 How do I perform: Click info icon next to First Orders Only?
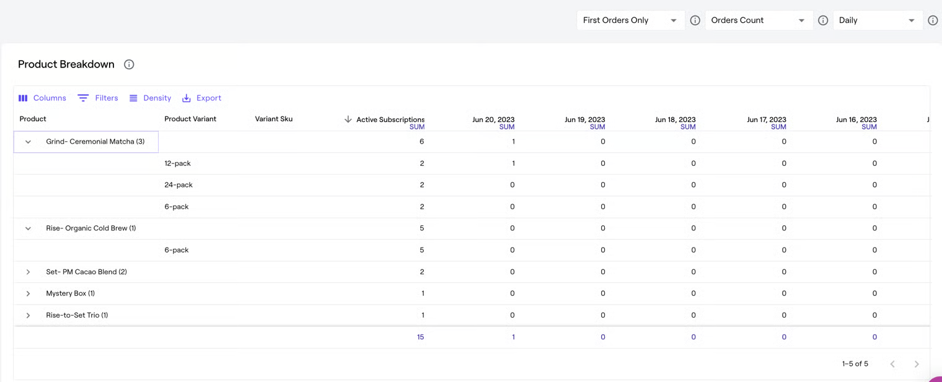695,20
